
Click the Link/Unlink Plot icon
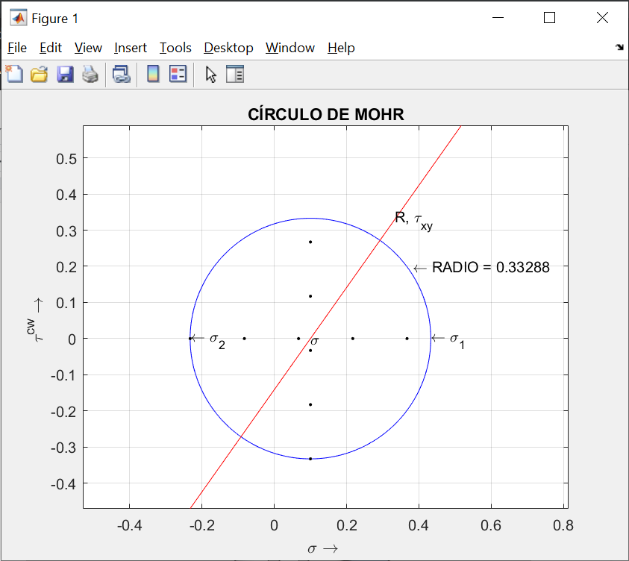[x=121, y=74]
